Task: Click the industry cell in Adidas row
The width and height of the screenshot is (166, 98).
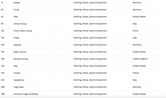Action: tap(90, 3)
